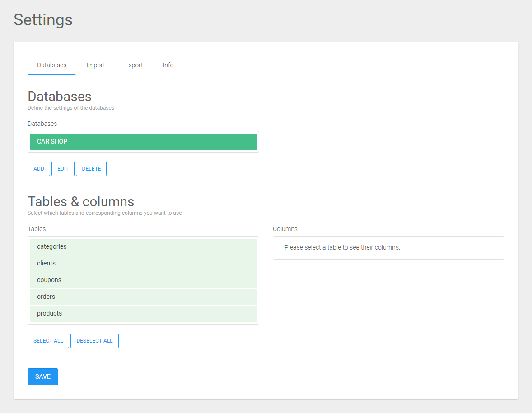The width and height of the screenshot is (532, 413).
Task: Click the SELECT ALL button
Action: coord(48,341)
